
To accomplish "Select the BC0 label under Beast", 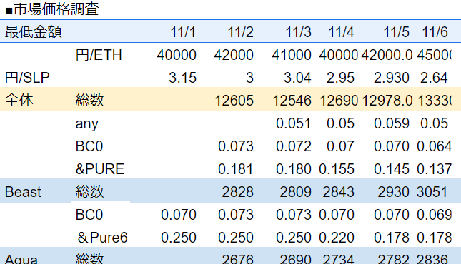I will (x=89, y=215).
